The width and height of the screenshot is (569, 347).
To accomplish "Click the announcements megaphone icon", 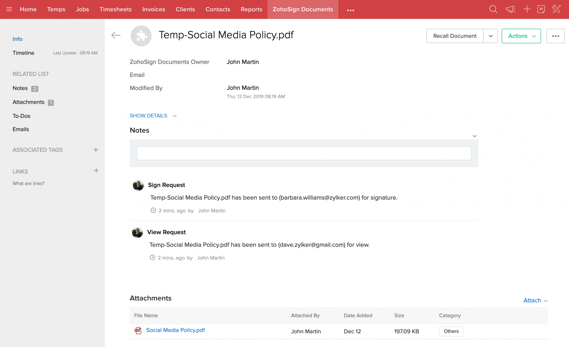I will coord(510,9).
